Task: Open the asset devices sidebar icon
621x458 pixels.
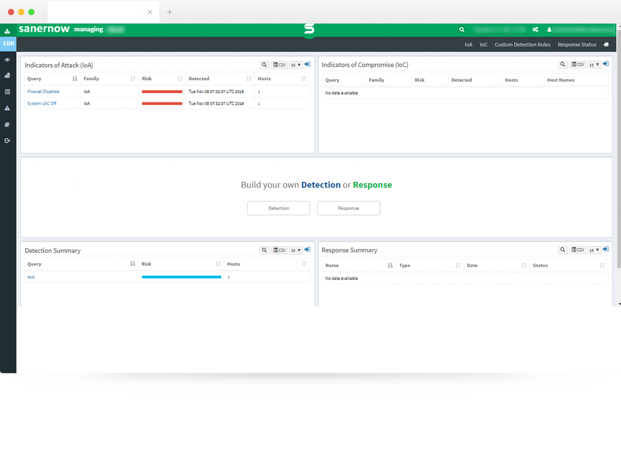Action: point(7,75)
